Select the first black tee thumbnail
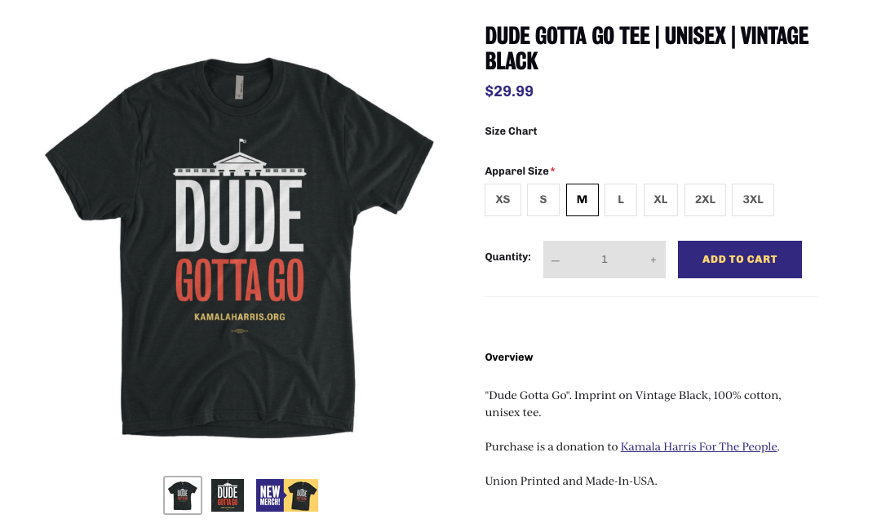Screen dimensions: 877x528 182,495
